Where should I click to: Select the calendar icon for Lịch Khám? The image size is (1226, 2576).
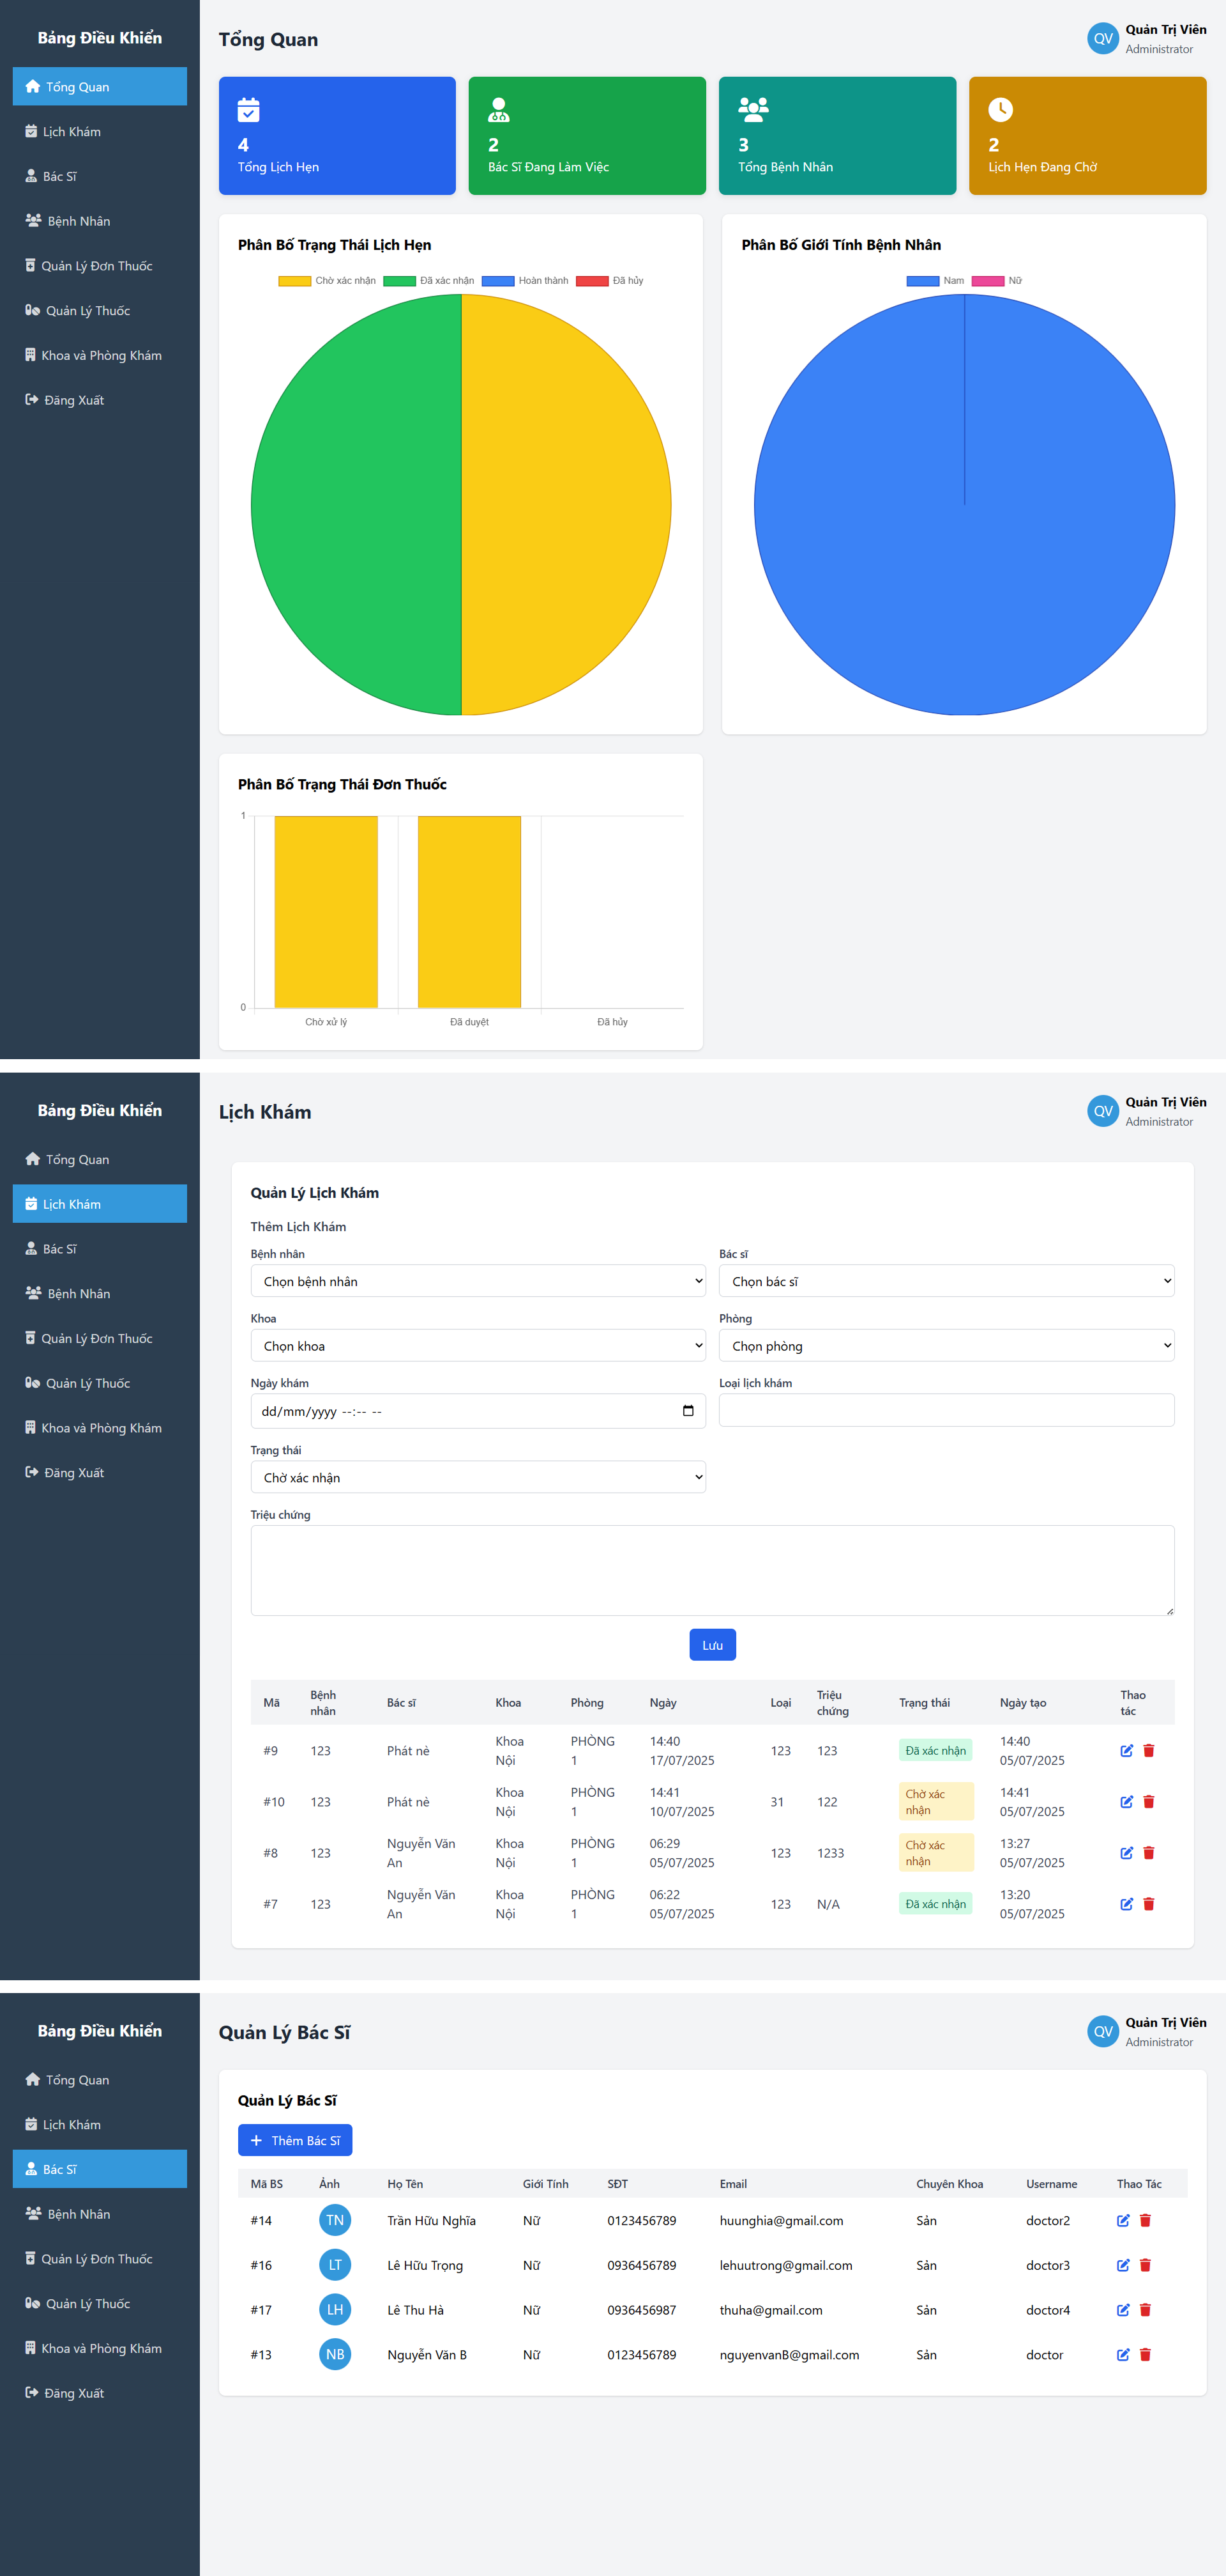32,131
